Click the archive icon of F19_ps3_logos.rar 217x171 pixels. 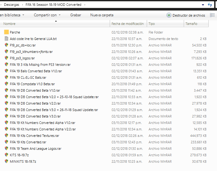pyautogui.click(x=6, y=58)
